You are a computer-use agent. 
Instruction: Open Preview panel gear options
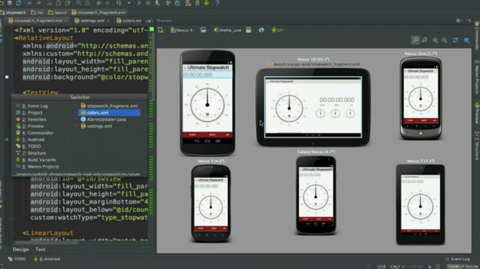pyautogui.click(x=459, y=21)
